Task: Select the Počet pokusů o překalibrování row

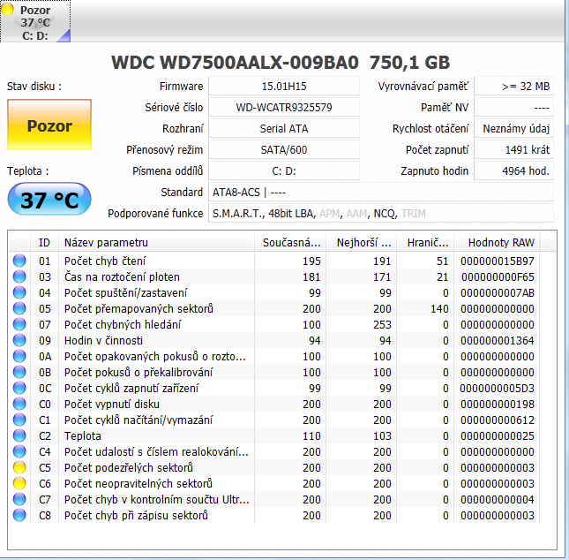Action: pyautogui.click(x=274, y=372)
